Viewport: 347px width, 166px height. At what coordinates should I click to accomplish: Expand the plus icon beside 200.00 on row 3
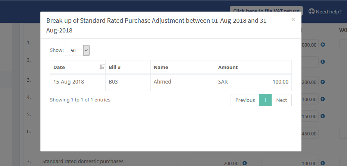323,82
